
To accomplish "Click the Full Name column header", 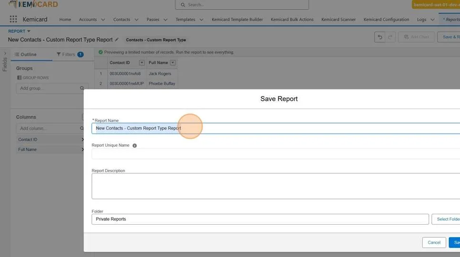I will click(158, 63).
